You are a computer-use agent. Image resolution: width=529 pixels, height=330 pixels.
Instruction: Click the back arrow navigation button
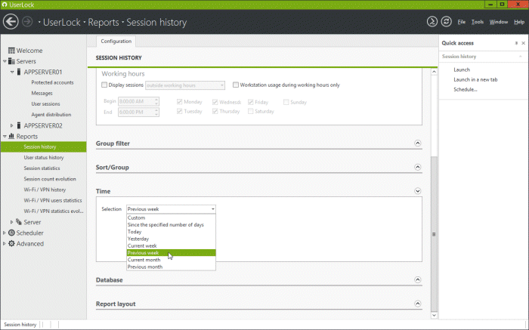click(x=13, y=22)
